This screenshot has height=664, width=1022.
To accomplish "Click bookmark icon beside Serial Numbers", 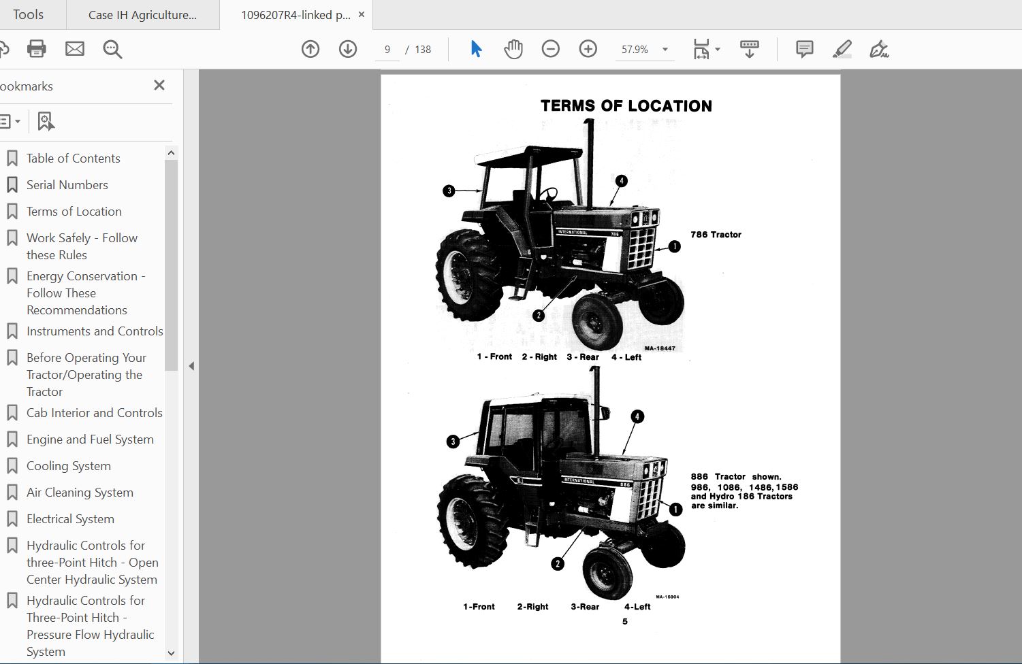I will 12,185.
